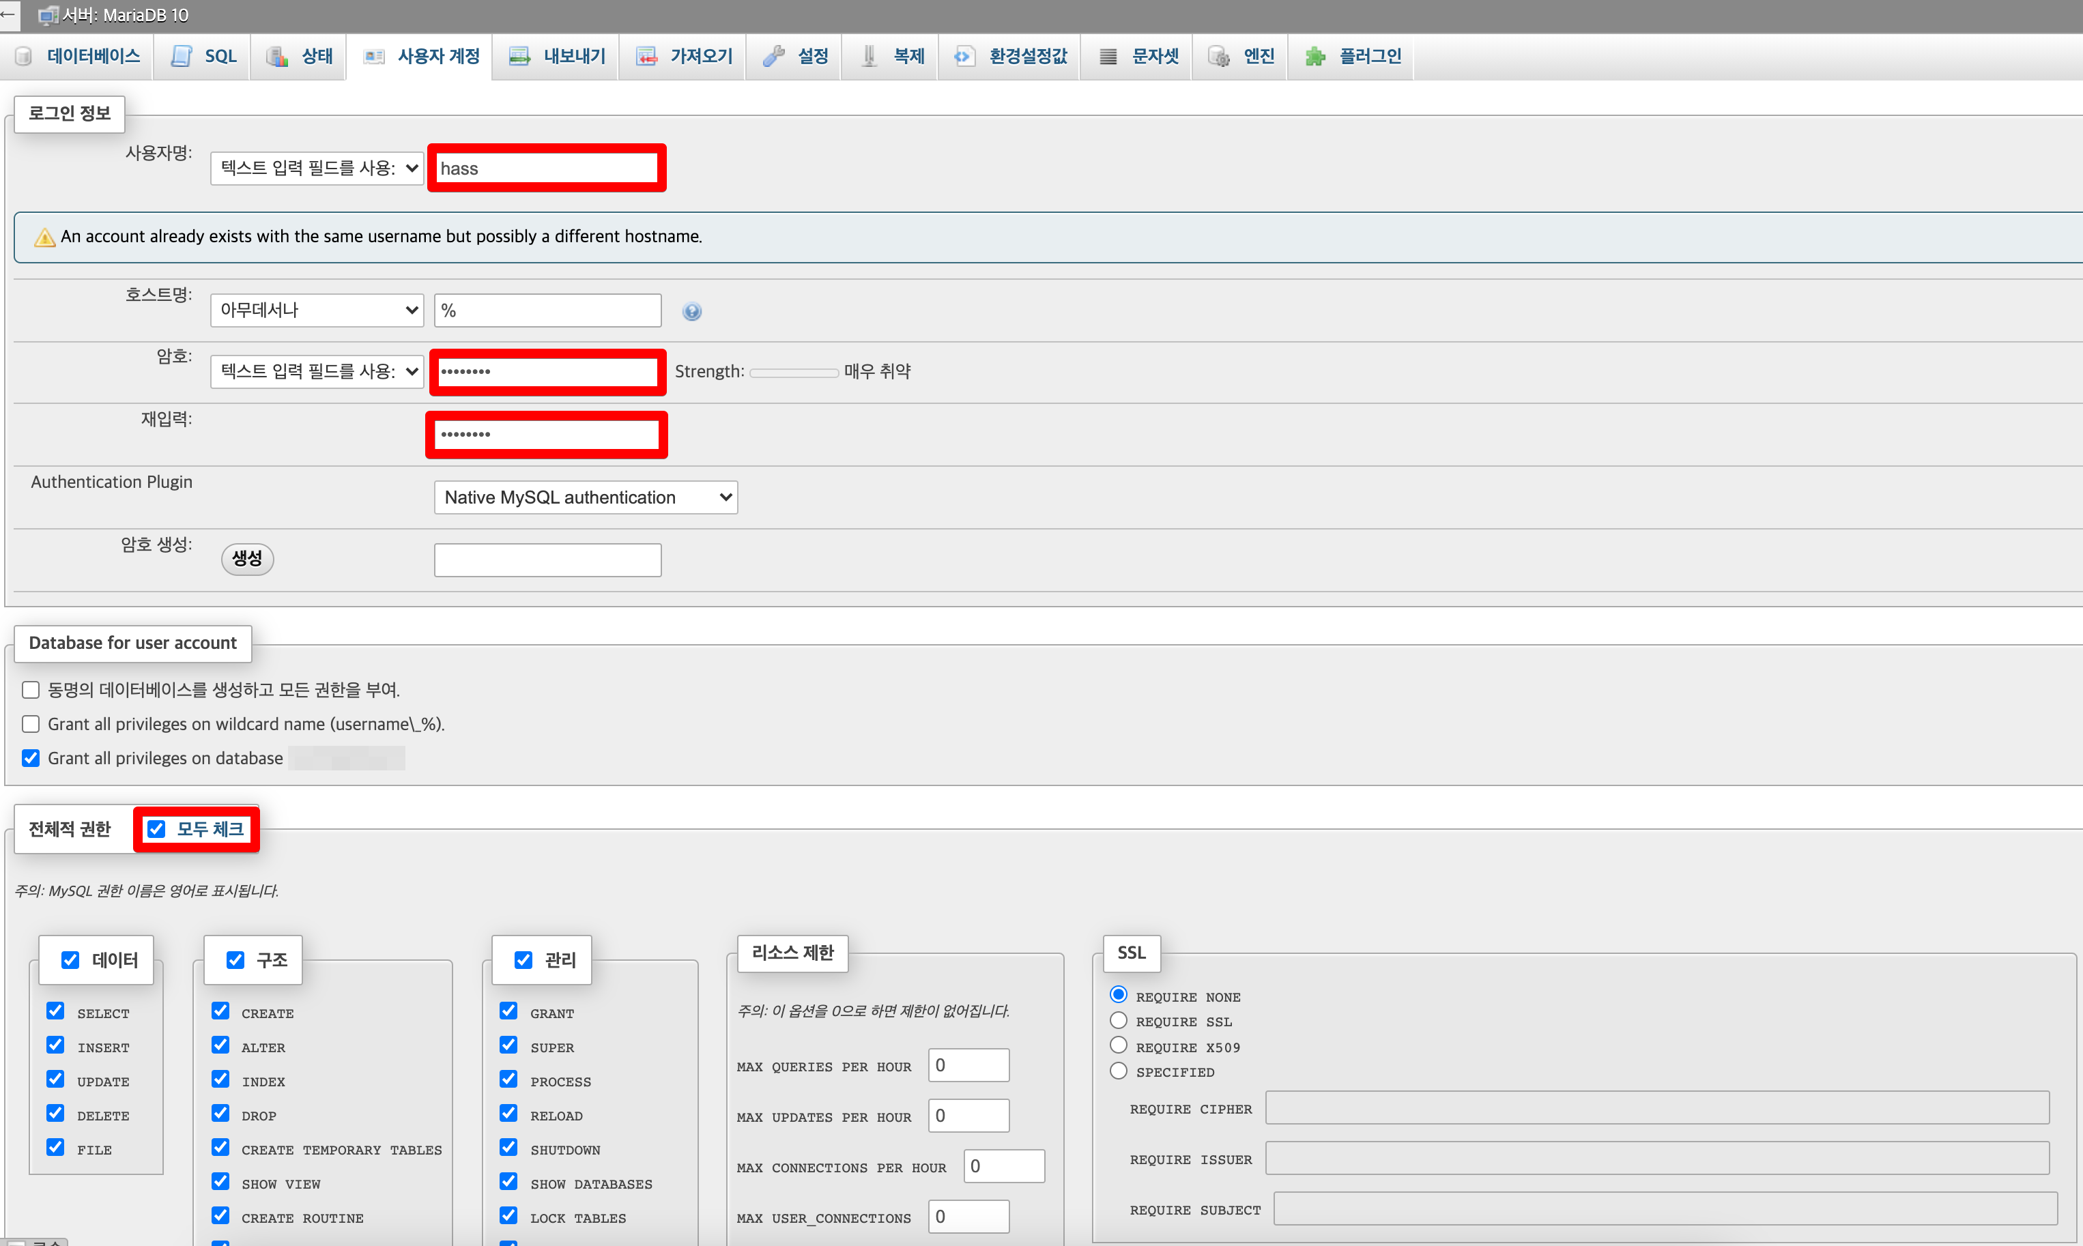2083x1246 pixels.
Task: Click the hostname help question icon
Action: [x=691, y=311]
